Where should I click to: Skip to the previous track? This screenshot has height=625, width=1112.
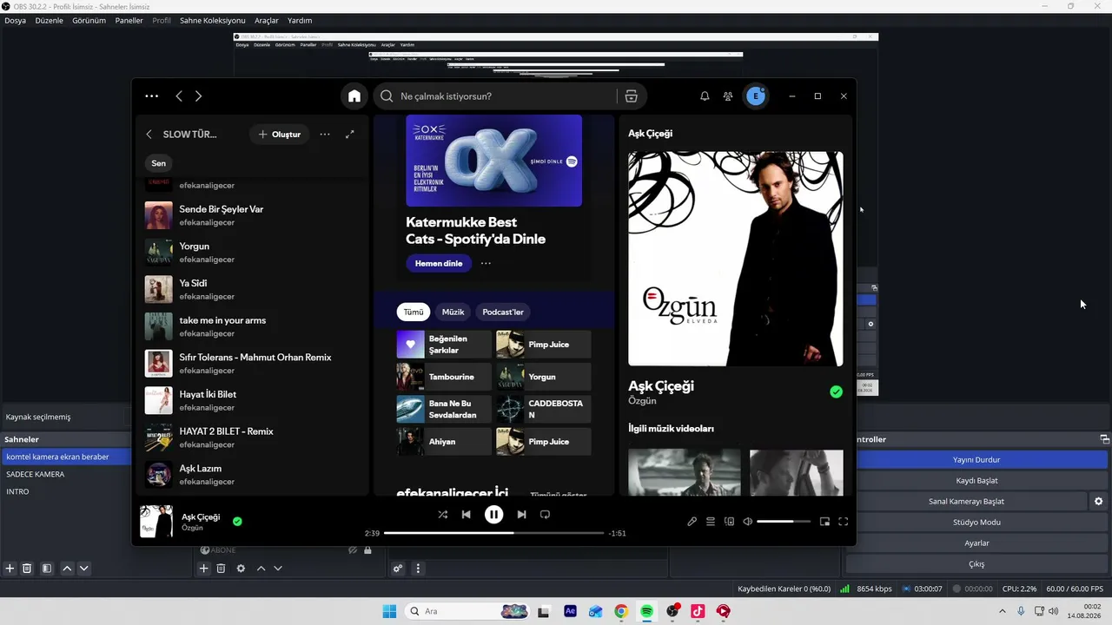467,515
